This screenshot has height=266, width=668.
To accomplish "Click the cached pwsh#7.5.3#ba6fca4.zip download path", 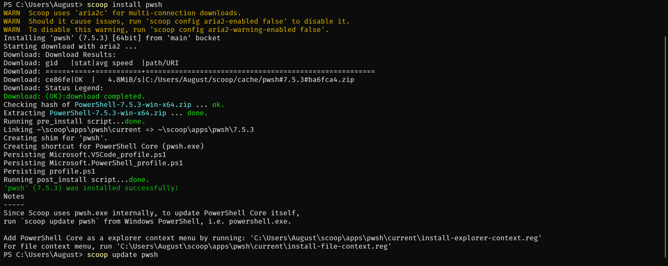I will click(x=250, y=80).
